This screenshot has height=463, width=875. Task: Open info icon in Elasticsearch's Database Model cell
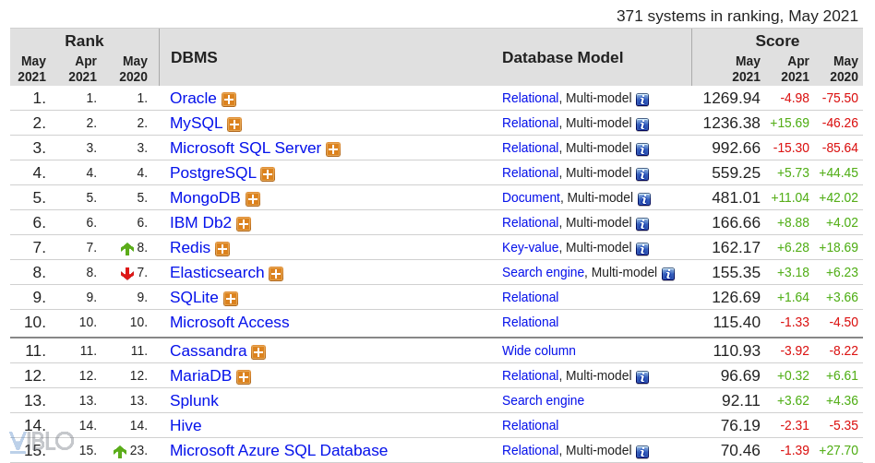668,274
